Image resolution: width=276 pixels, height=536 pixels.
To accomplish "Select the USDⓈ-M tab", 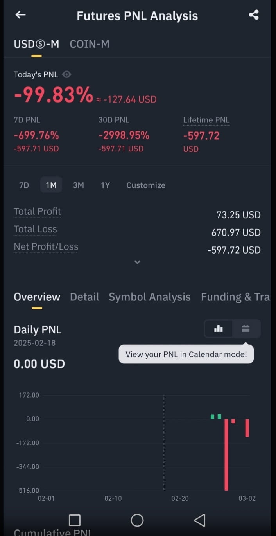I will [36, 44].
